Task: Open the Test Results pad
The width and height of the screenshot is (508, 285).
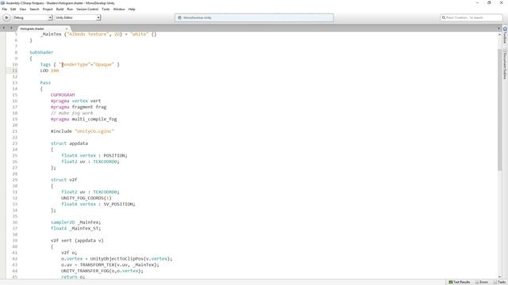Action: (460, 282)
